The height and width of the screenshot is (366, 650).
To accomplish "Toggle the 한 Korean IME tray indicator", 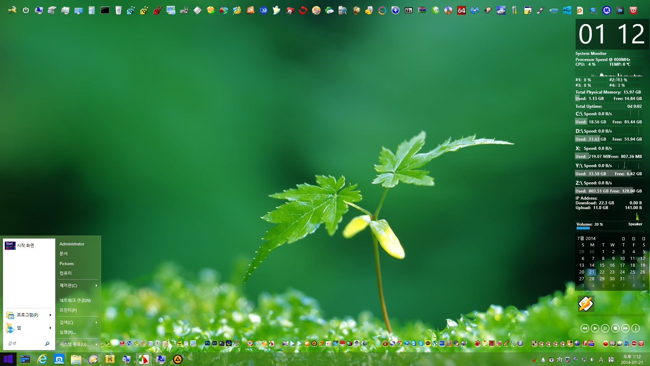I will click(x=611, y=360).
